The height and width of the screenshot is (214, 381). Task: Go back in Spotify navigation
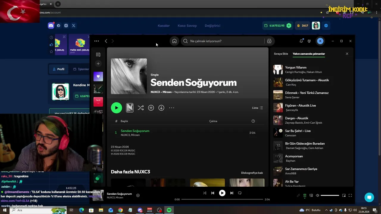106,41
